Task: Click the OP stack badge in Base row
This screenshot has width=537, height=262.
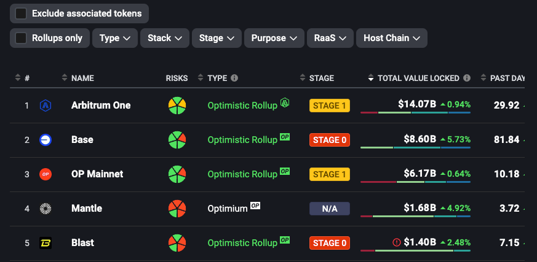Action: click(285, 137)
